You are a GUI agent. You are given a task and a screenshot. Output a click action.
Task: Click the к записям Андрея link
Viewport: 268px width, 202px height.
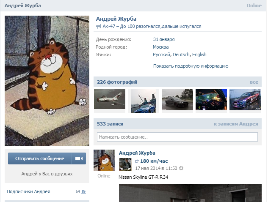236,124
